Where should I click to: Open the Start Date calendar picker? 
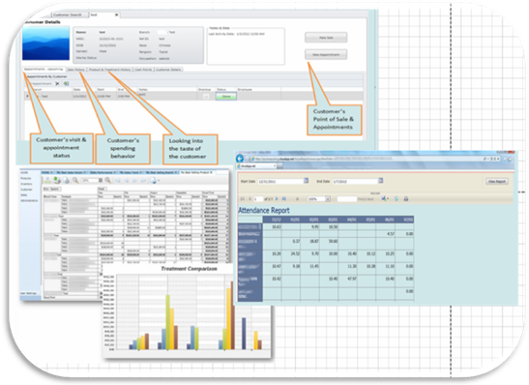tap(307, 181)
